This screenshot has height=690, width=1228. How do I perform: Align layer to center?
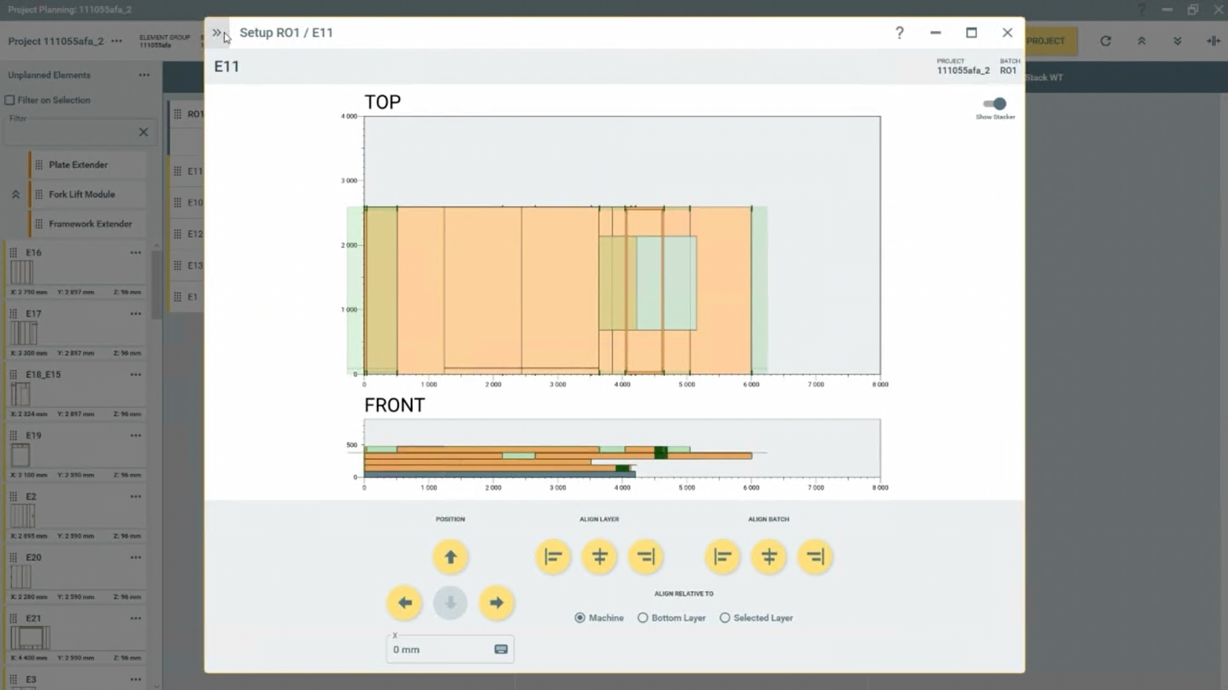click(599, 557)
